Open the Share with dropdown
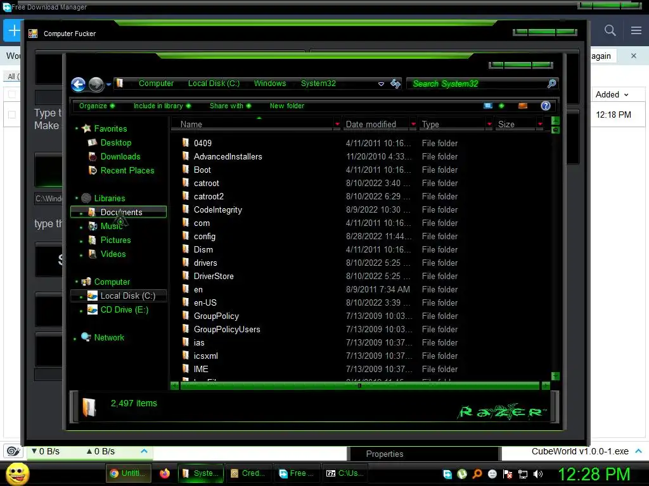The image size is (649, 486). [x=230, y=106]
